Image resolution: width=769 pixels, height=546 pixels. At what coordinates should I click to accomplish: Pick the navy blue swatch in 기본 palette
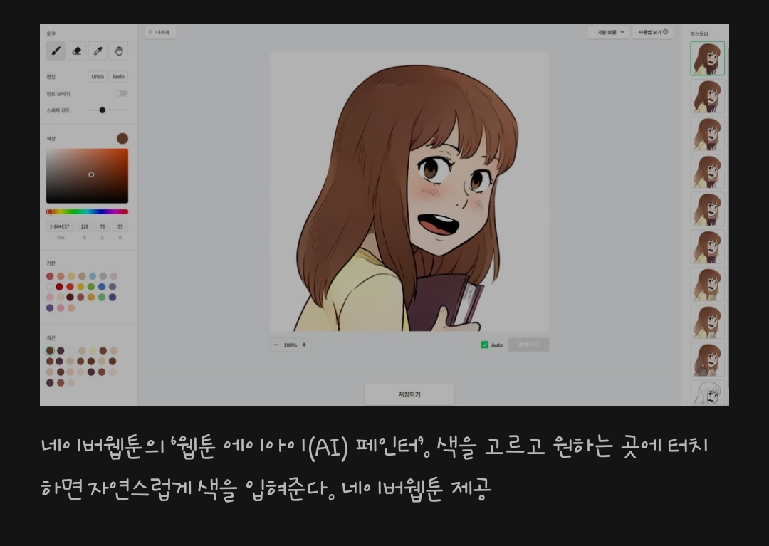[113, 297]
